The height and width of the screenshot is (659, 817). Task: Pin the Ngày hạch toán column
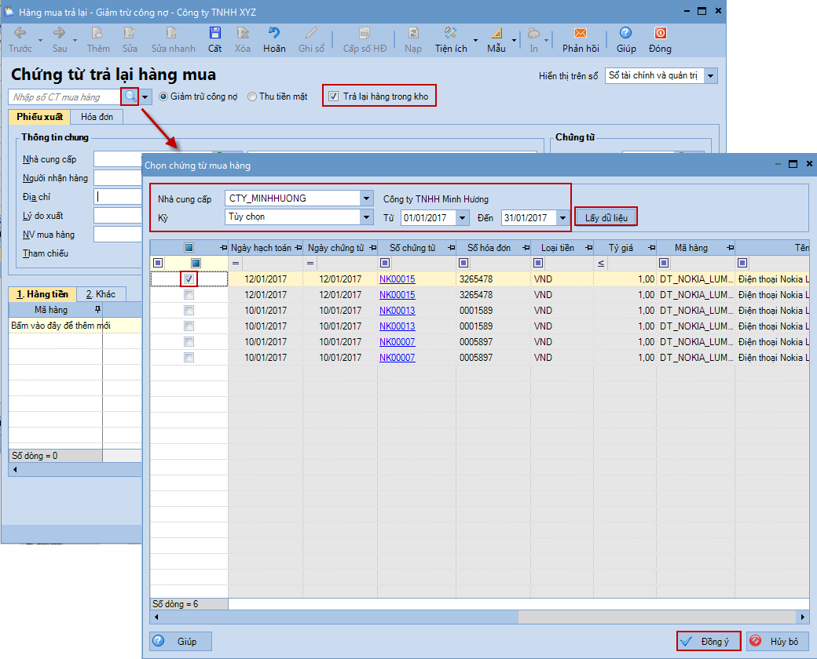[299, 248]
